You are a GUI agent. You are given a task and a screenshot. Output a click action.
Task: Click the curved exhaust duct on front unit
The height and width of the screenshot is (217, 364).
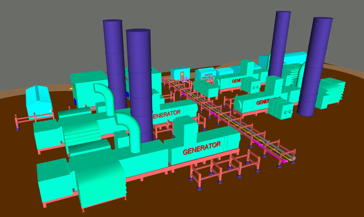click(x=131, y=128)
